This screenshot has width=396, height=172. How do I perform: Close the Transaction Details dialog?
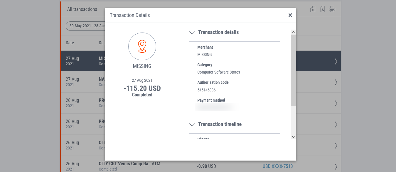290,15
